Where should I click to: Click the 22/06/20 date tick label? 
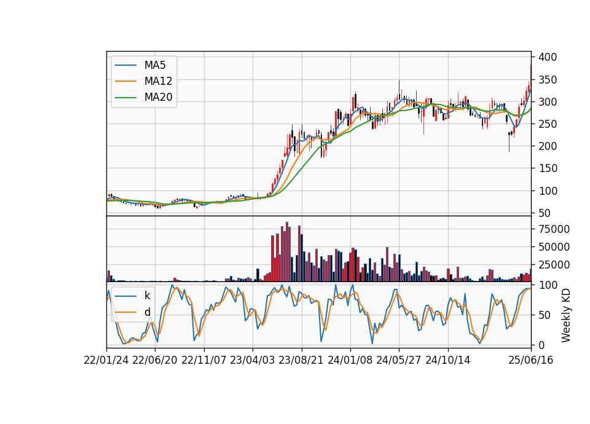click(155, 360)
